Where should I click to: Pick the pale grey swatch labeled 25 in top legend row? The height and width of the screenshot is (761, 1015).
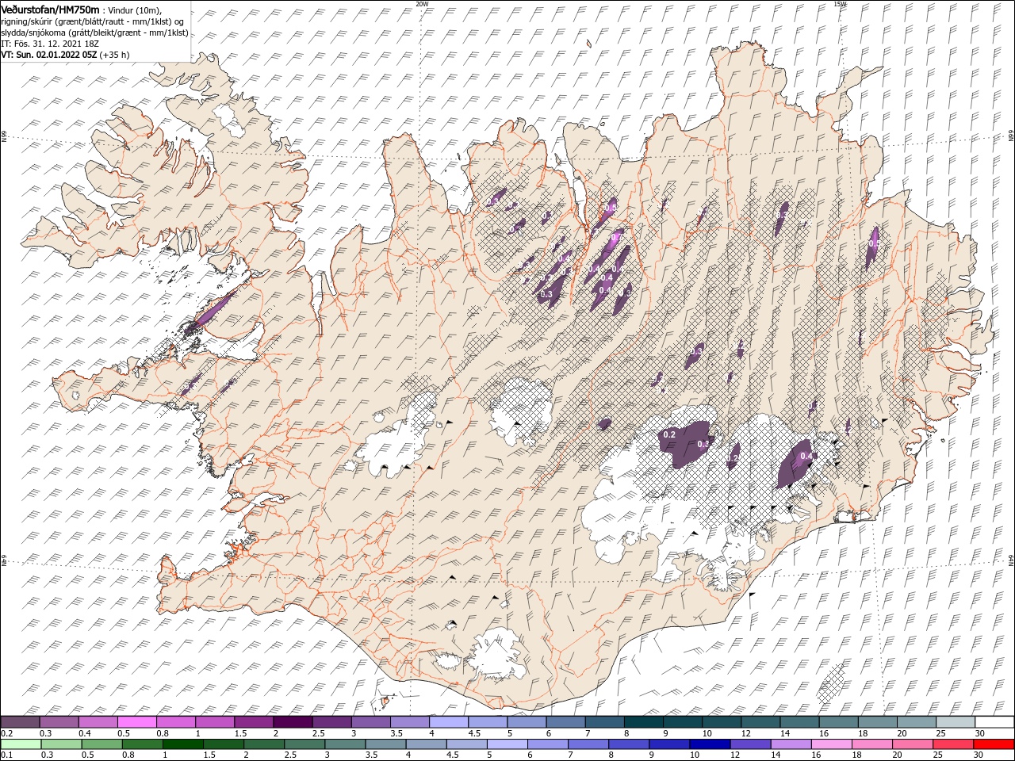pyautogui.click(x=956, y=722)
